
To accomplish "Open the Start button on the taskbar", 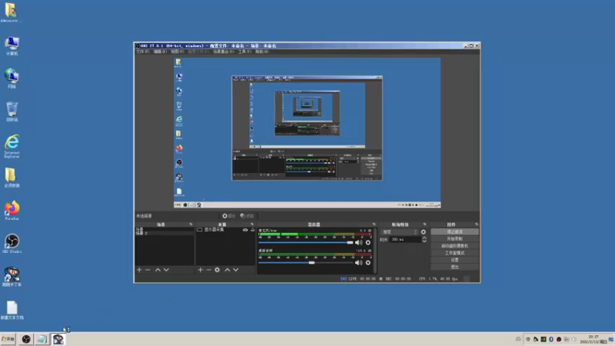I will click(8, 339).
